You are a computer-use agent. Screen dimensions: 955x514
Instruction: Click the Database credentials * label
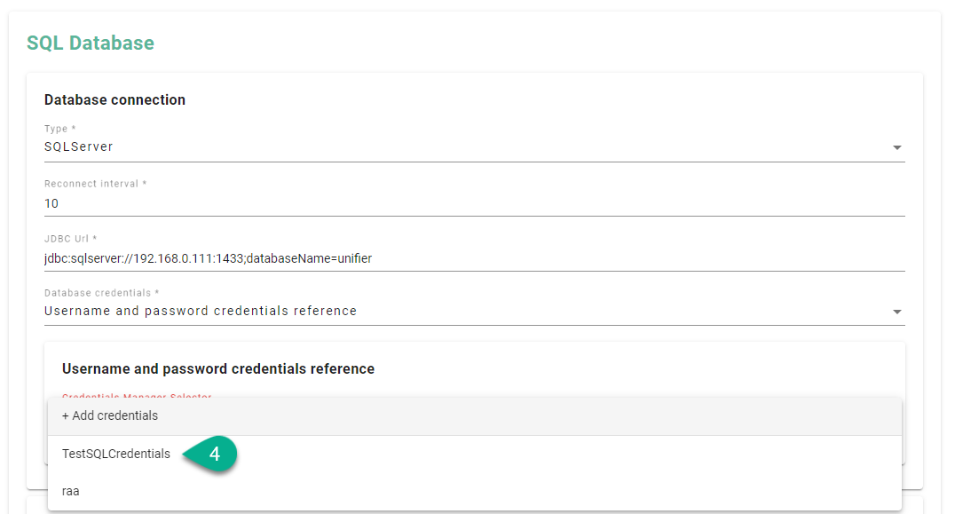click(101, 293)
